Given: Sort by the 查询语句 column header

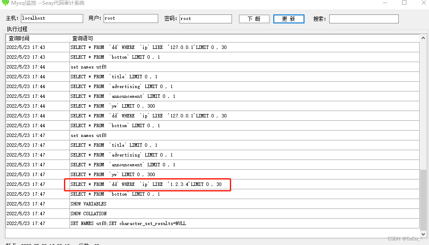Looking at the screenshot, I should [x=244, y=38].
